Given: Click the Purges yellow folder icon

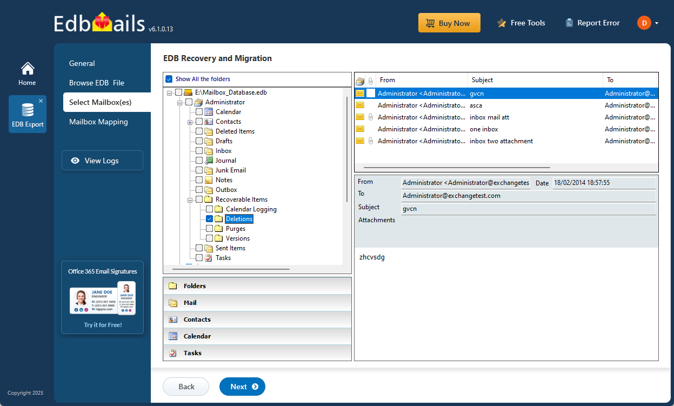Looking at the screenshot, I should click(219, 229).
